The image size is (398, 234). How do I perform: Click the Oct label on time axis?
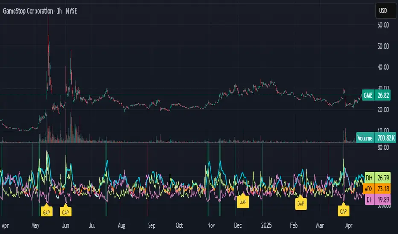point(179,225)
